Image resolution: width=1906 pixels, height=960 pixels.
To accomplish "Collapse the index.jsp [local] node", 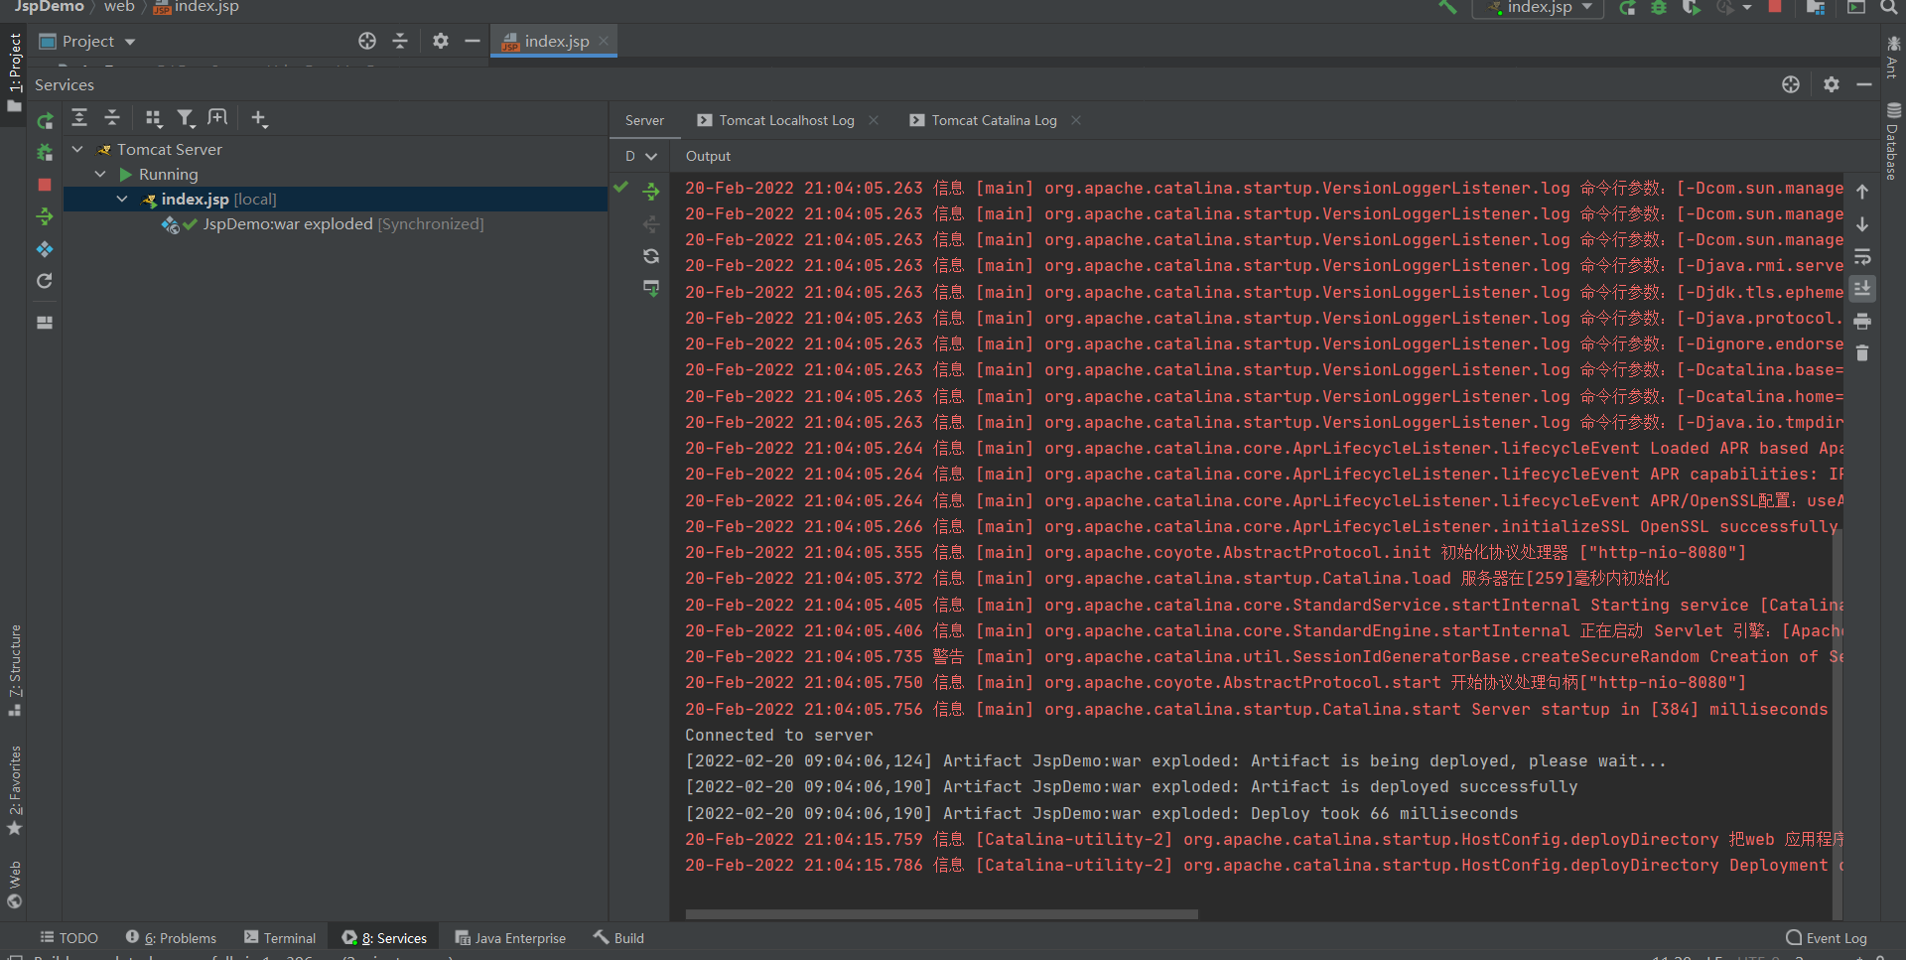I will (x=122, y=199).
